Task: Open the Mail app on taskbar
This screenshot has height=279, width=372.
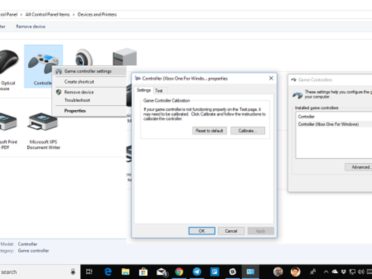Action: click(x=162, y=272)
